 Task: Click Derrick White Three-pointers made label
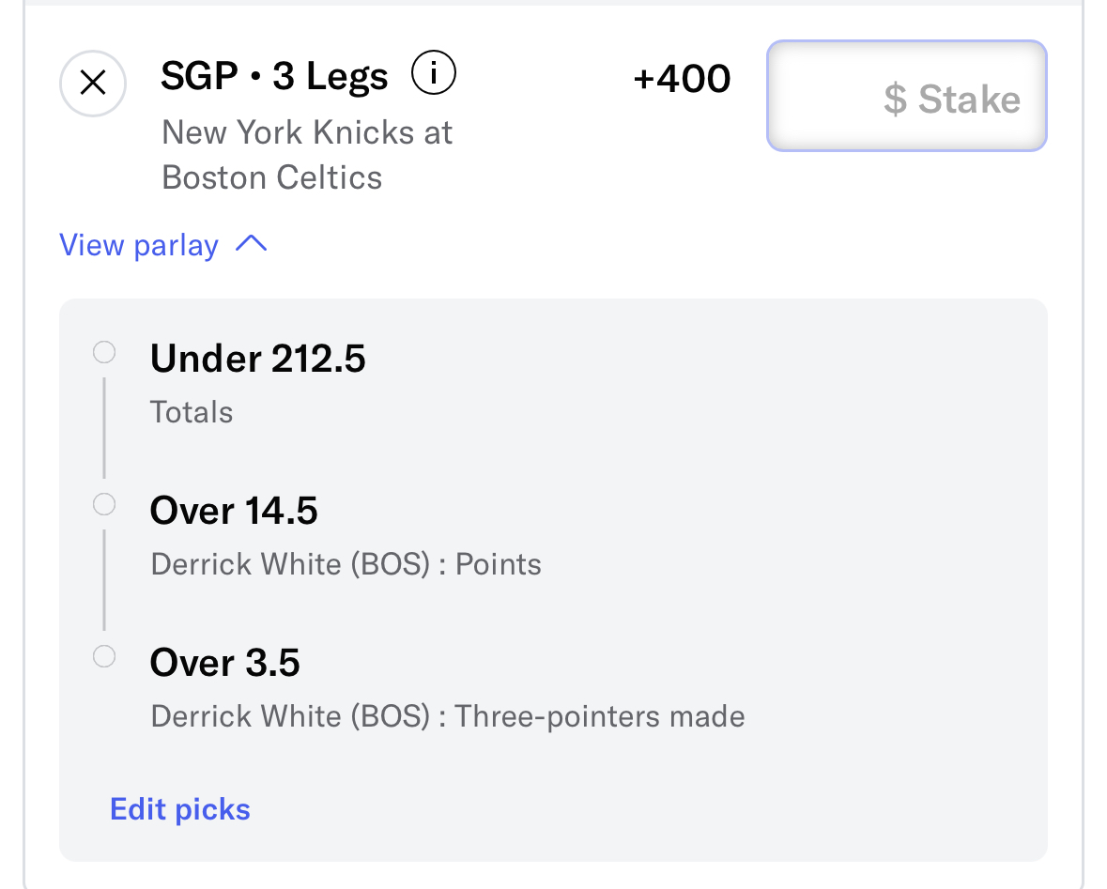point(447,716)
